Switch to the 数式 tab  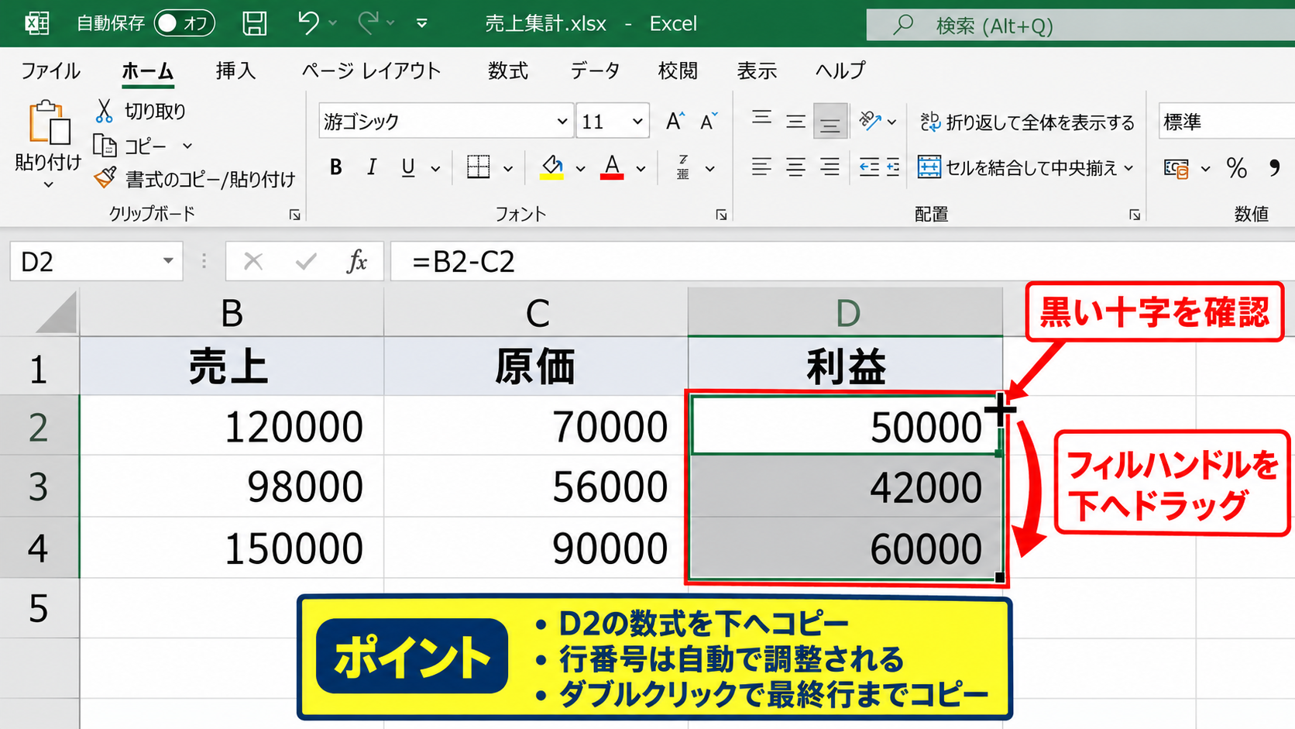click(508, 70)
